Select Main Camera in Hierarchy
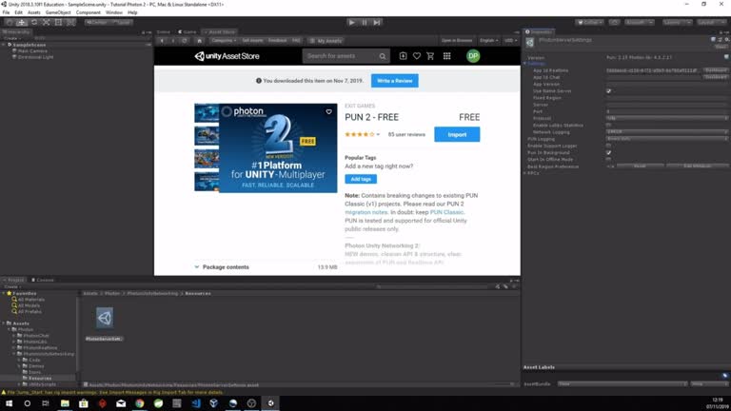Image resolution: width=731 pixels, height=411 pixels. 32,50
